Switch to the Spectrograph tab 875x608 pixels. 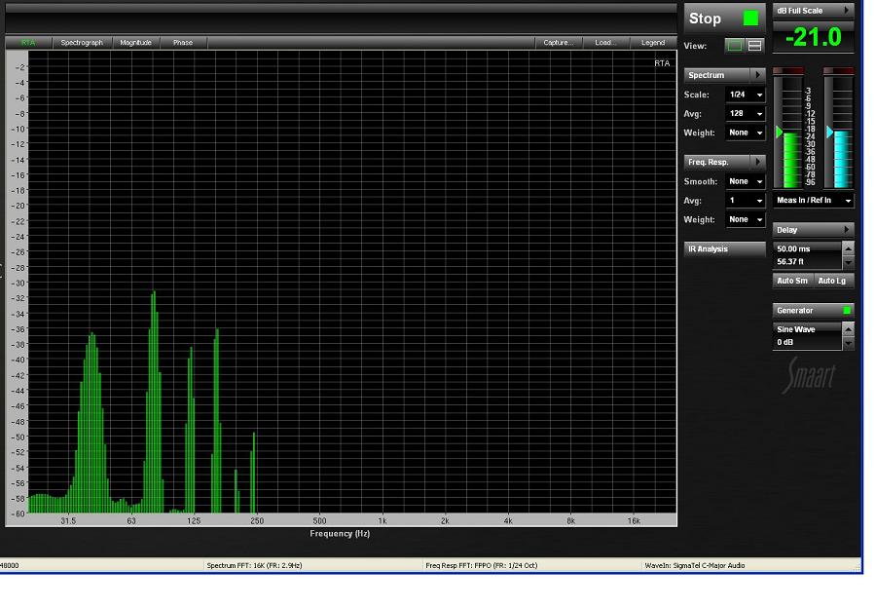(x=82, y=43)
